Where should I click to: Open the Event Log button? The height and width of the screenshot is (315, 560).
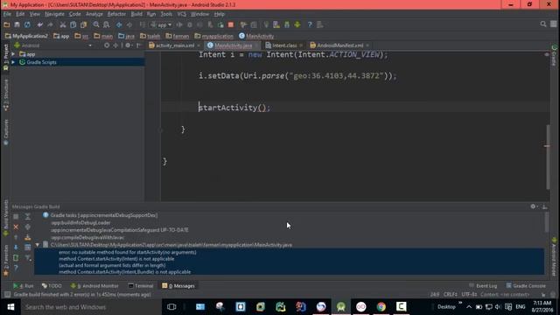pyautogui.click(x=483, y=286)
